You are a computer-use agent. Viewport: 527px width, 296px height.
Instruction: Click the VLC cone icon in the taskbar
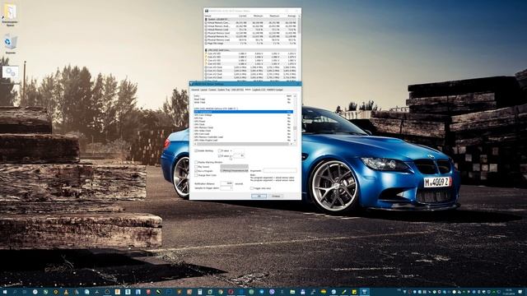(x=66, y=292)
